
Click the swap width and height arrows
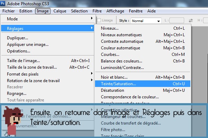coord(191,20)
